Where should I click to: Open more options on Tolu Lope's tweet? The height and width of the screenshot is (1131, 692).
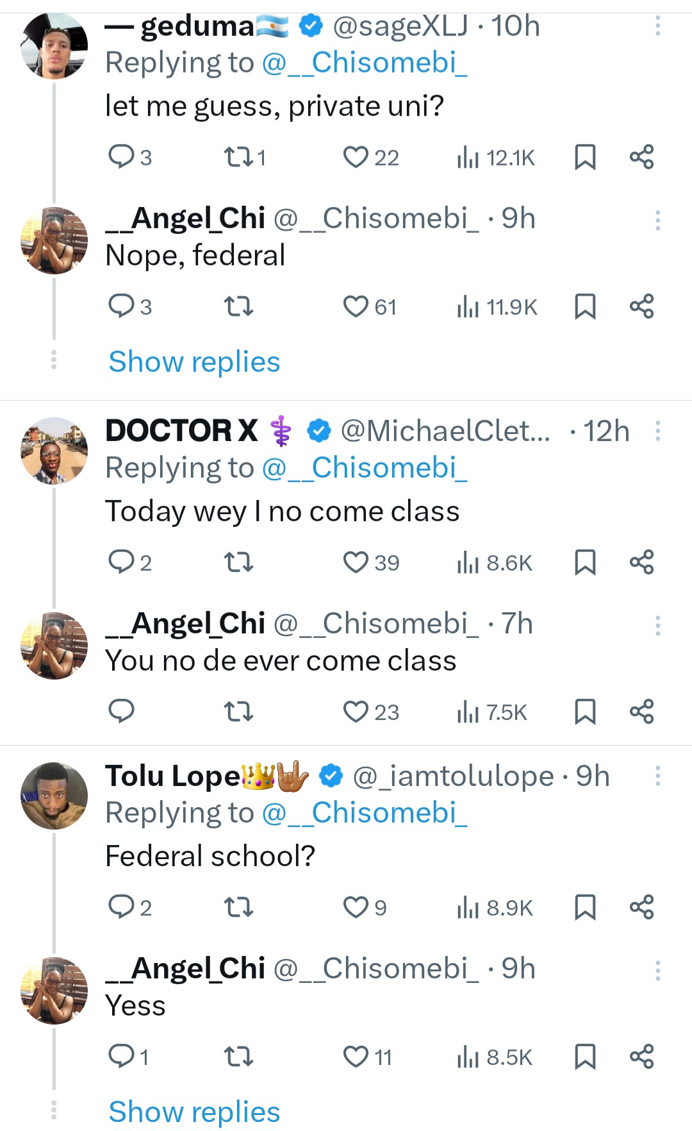pyautogui.click(x=657, y=776)
